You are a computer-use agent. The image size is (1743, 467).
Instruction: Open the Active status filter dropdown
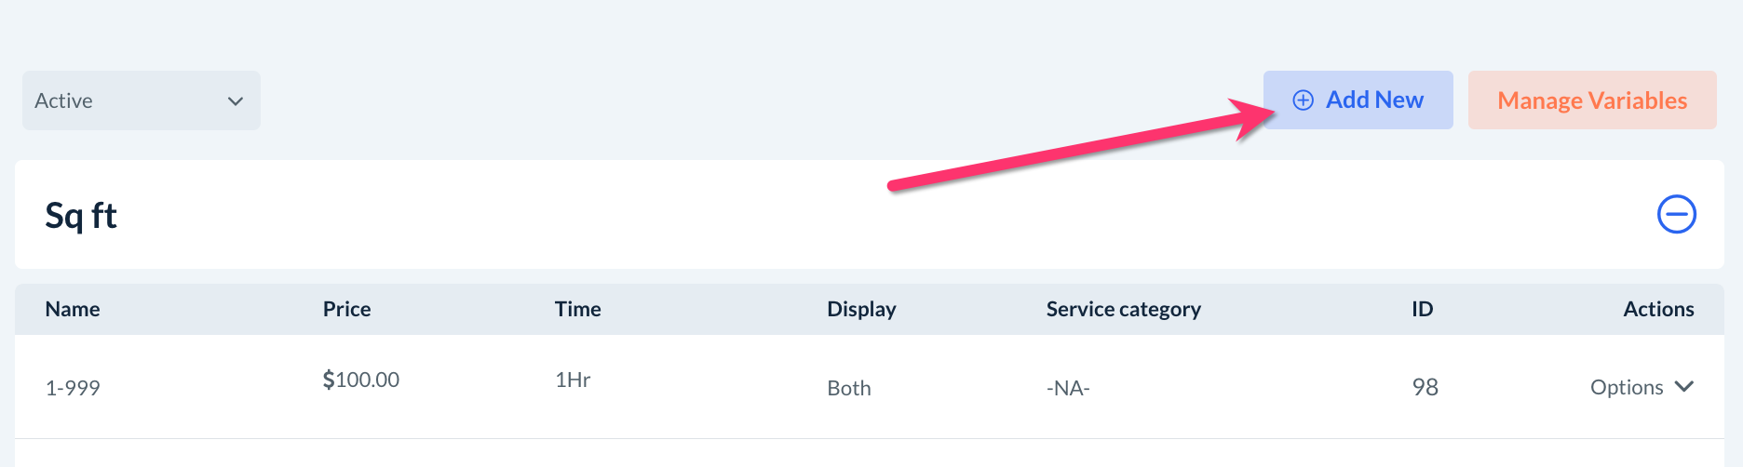coord(141,100)
